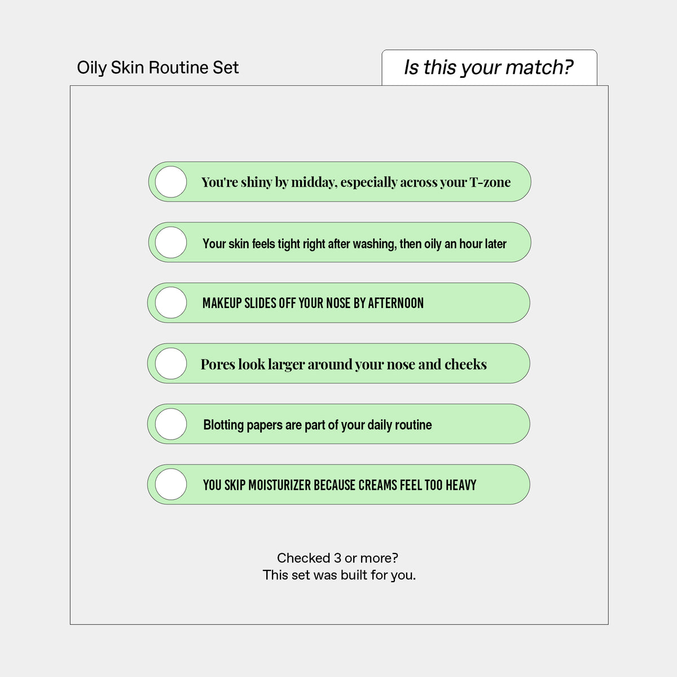677x677 pixels.
Task: Check the skip moisturizer circle
Action: (x=171, y=484)
